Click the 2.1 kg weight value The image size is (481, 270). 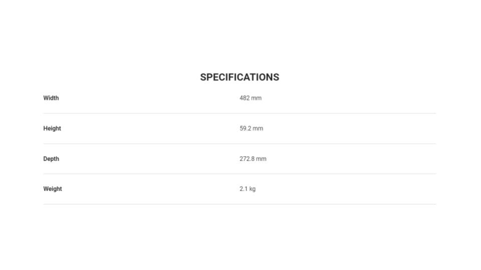[248, 189]
